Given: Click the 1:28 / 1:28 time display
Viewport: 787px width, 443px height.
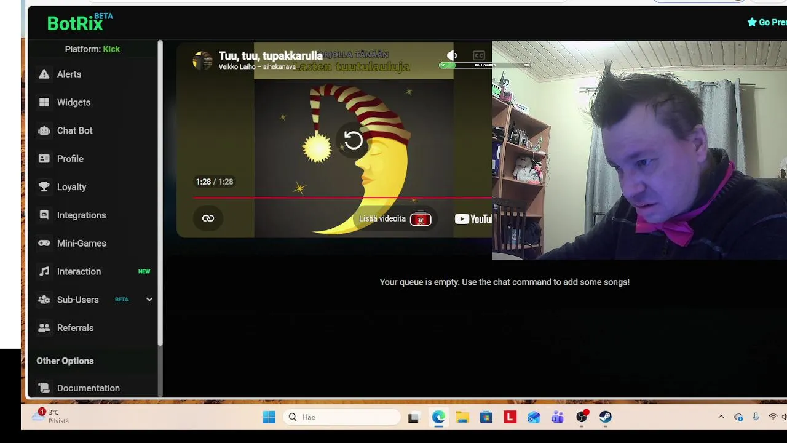Looking at the screenshot, I should pos(214,182).
